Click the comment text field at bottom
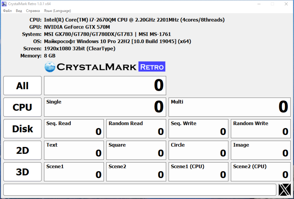The image size is (294, 199). [140, 190]
